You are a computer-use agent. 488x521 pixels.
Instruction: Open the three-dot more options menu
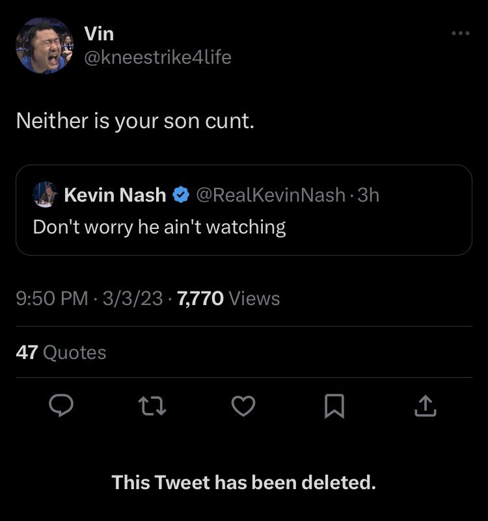coord(461,33)
